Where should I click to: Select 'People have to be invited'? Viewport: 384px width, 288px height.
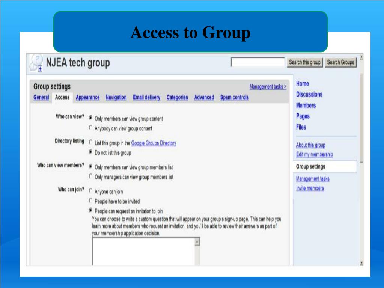[x=90, y=201]
